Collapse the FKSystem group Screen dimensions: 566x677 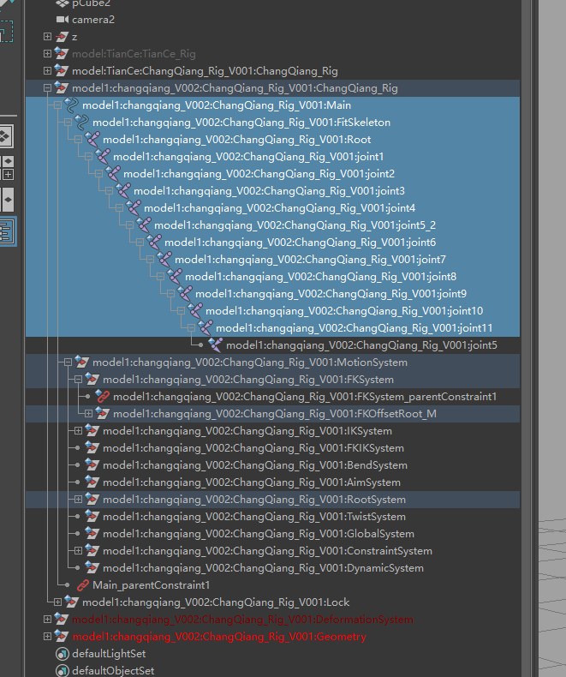[78, 379]
